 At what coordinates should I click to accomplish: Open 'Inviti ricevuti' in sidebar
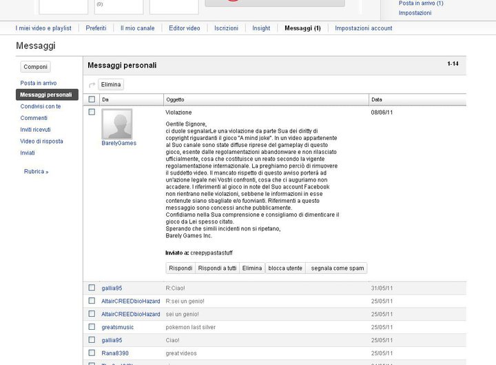pos(35,130)
